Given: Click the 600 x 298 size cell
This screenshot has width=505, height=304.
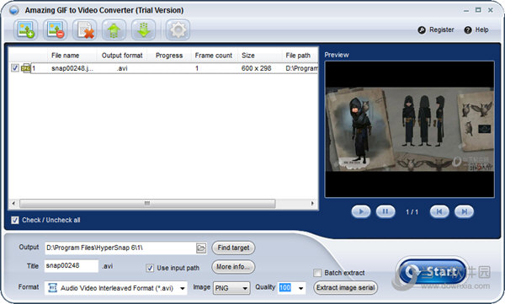Looking at the screenshot, I should (x=257, y=68).
